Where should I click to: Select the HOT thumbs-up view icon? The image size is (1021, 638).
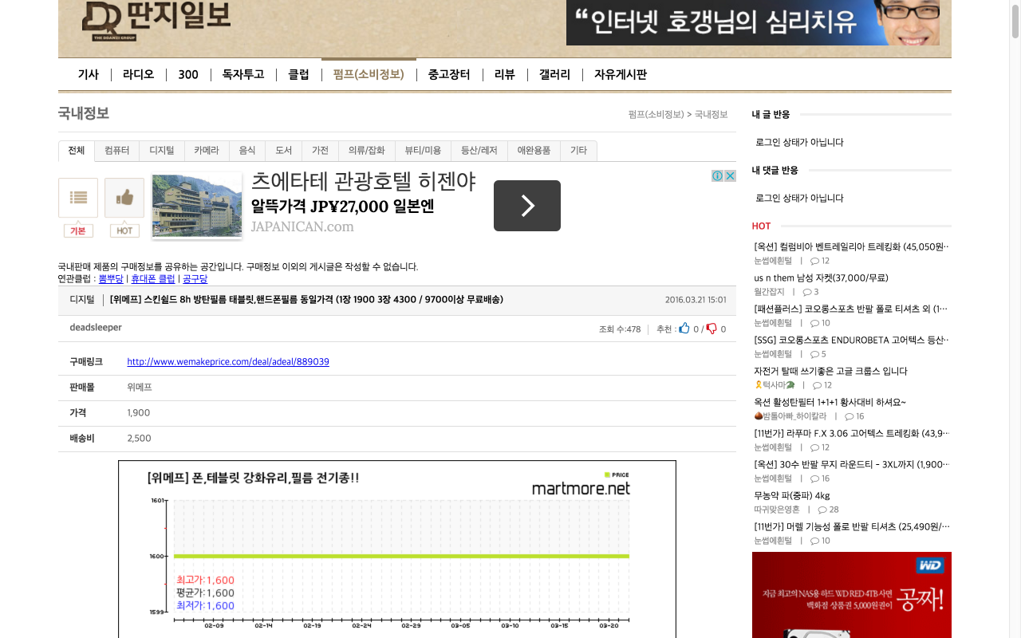point(124,198)
